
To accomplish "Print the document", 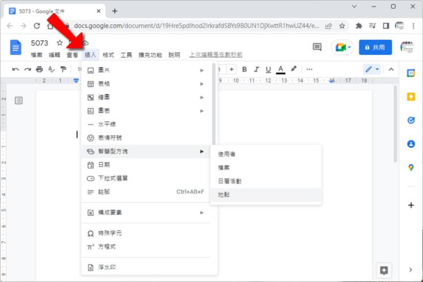I will (x=39, y=70).
